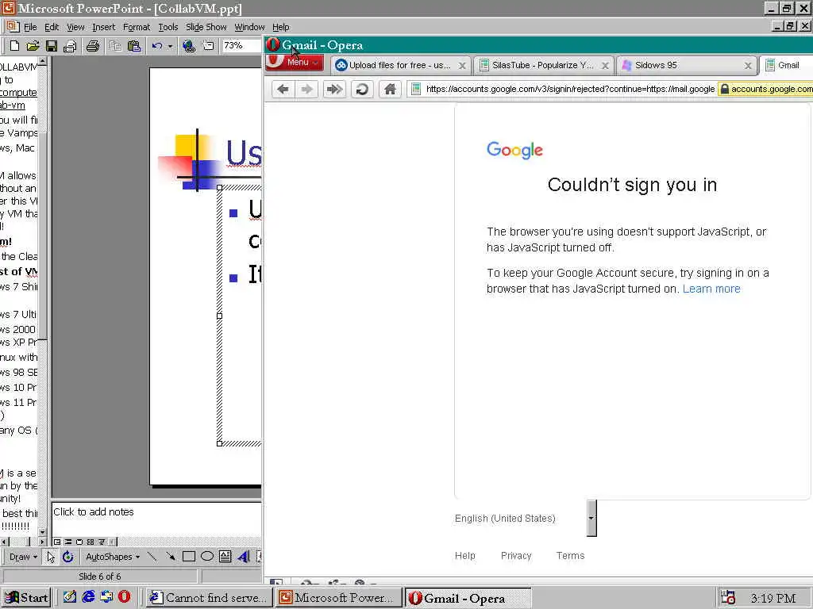Viewport: 813px width, 609px height.
Task: Choose the Select Objects arrow tool
Action: point(50,557)
